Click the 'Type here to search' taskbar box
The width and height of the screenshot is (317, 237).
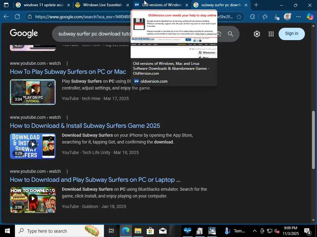(x=59, y=231)
